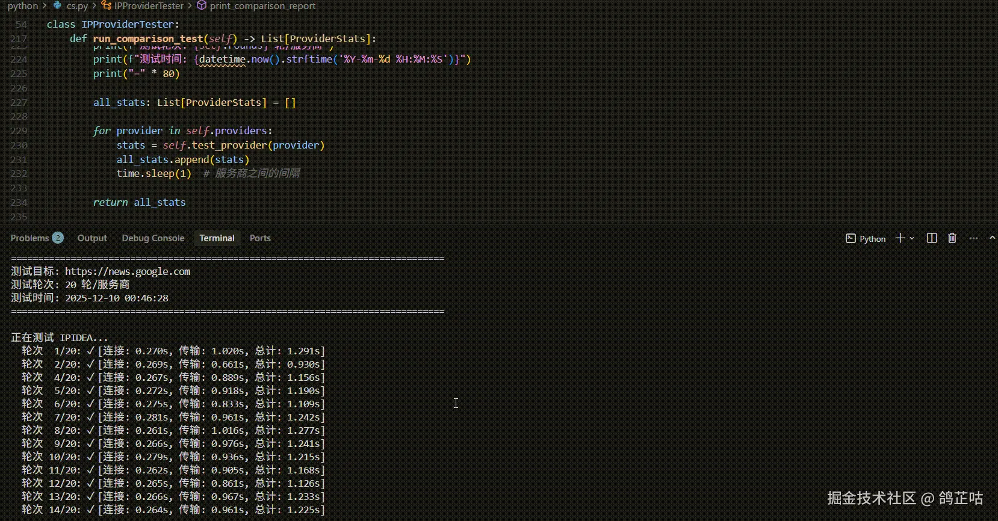The width and height of the screenshot is (998, 521).
Task: Click terminal line "正在测试 IPIDEA..."
Action: pyautogui.click(x=60, y=338)
